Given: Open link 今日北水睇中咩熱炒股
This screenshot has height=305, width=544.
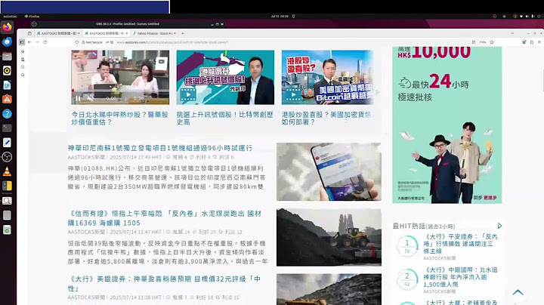Looking at the screenshot, I should (119, 119).
